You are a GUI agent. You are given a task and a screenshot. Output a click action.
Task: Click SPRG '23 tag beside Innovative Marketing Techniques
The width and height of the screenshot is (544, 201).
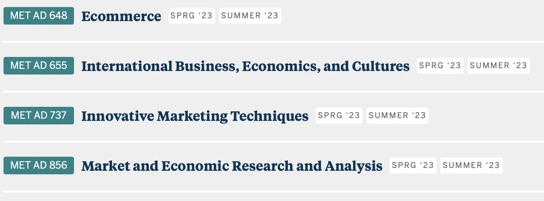tap(339, 115)
